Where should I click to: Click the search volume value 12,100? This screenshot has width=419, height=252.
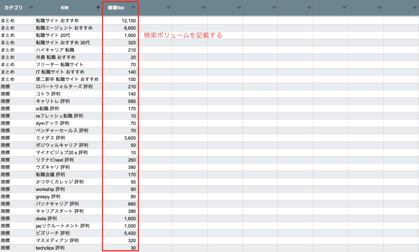click(x=128, y=20)
